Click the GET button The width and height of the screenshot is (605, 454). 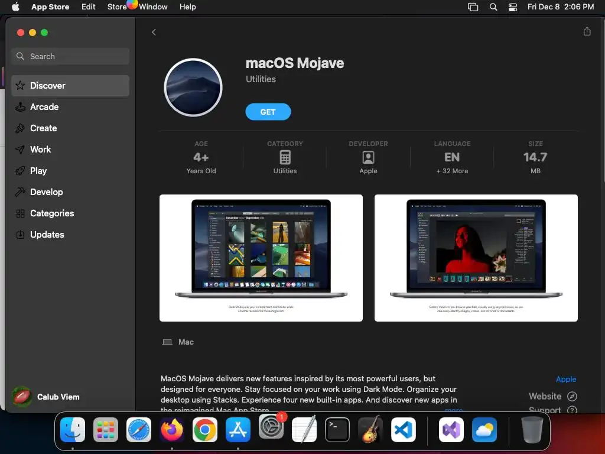(x=268, y=112)
